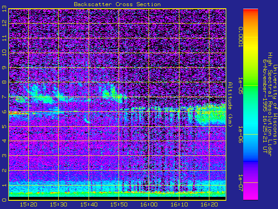
Task: Click 'University of Wisconsin' caption text
Action: [275, 104]
